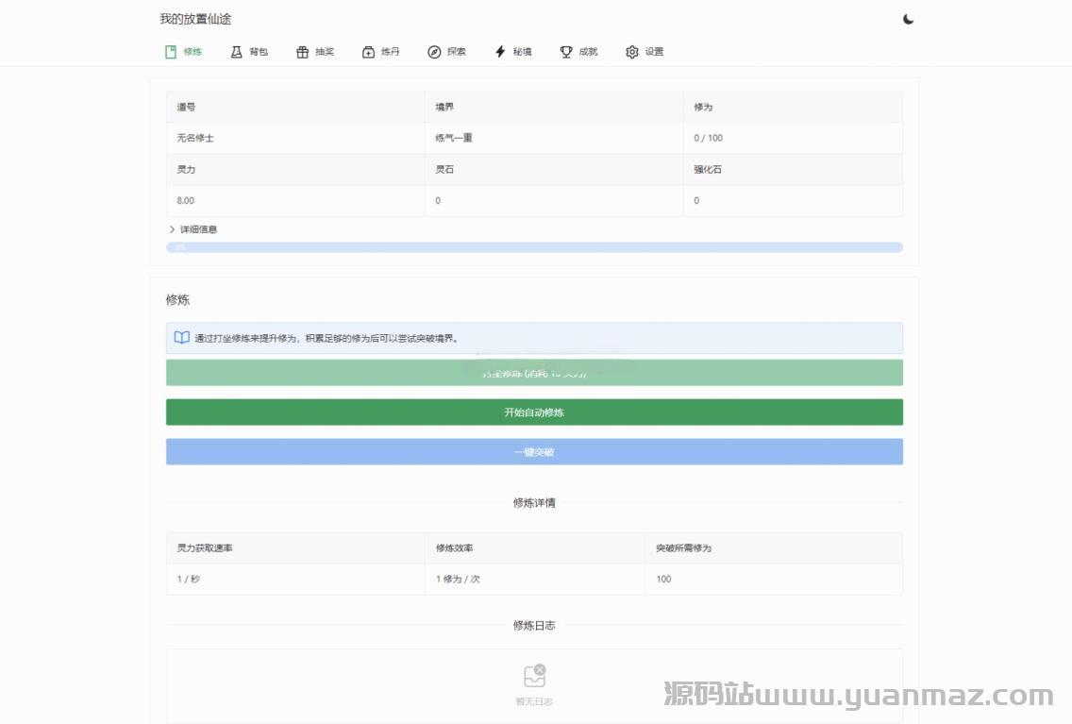
Task: Select the 无名修士 name cell
Action: coord(195,138)
